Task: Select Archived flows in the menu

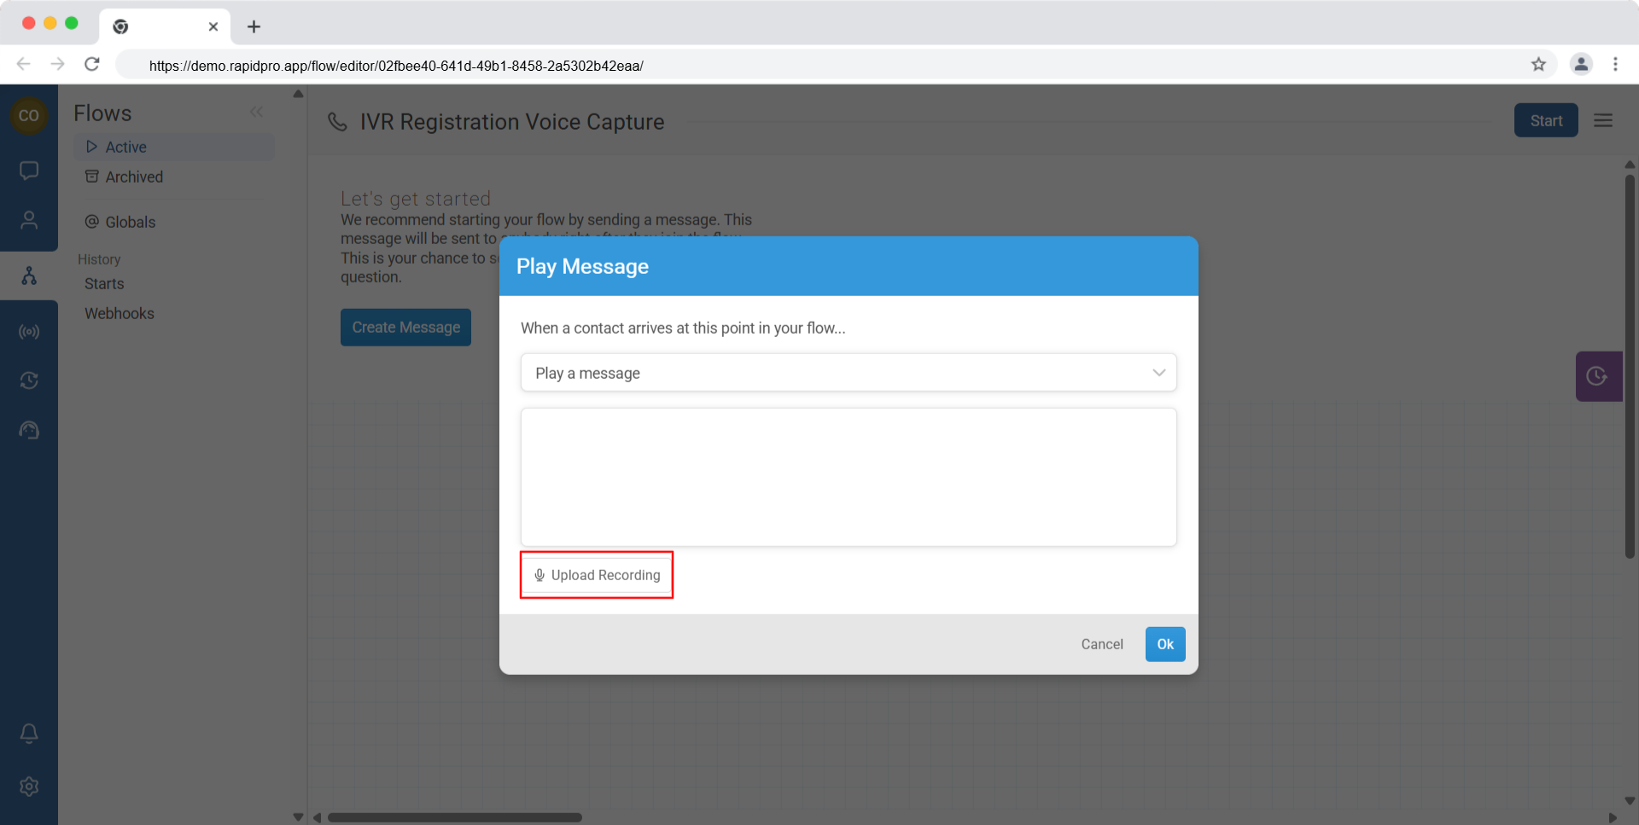Action: tap(134, 177)
